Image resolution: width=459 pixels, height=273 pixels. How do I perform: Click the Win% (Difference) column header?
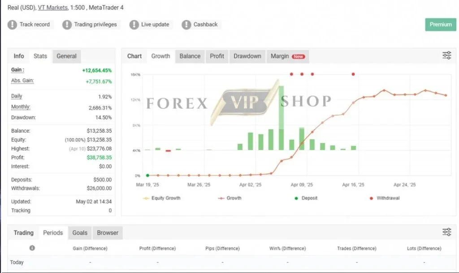pos(287,248)
